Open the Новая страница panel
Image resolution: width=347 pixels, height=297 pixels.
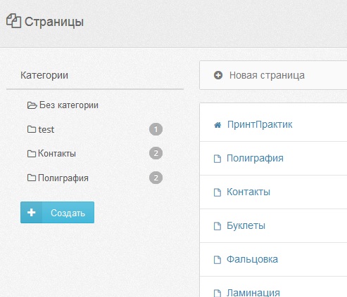click(x=273, y=75)
